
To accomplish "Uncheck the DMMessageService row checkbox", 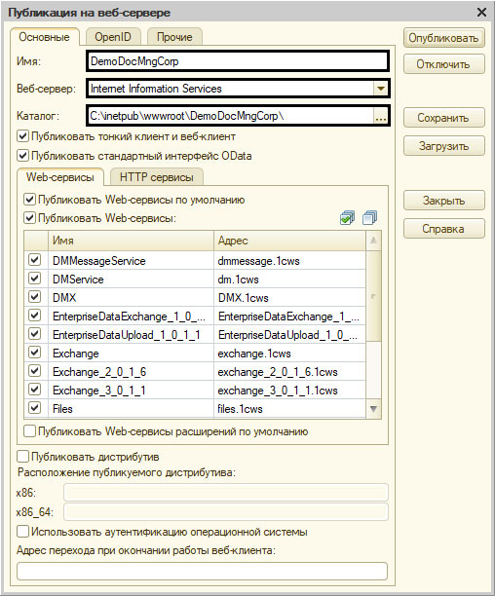I will (x=35, y=260).
